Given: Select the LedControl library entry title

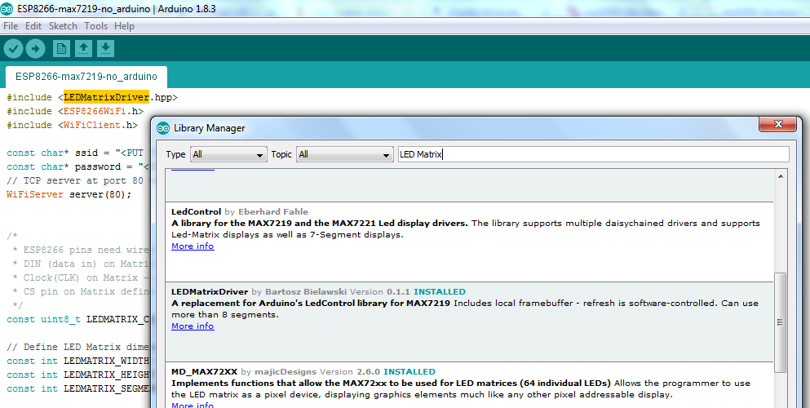Looking at the screenshot, I should pos(197,211).
